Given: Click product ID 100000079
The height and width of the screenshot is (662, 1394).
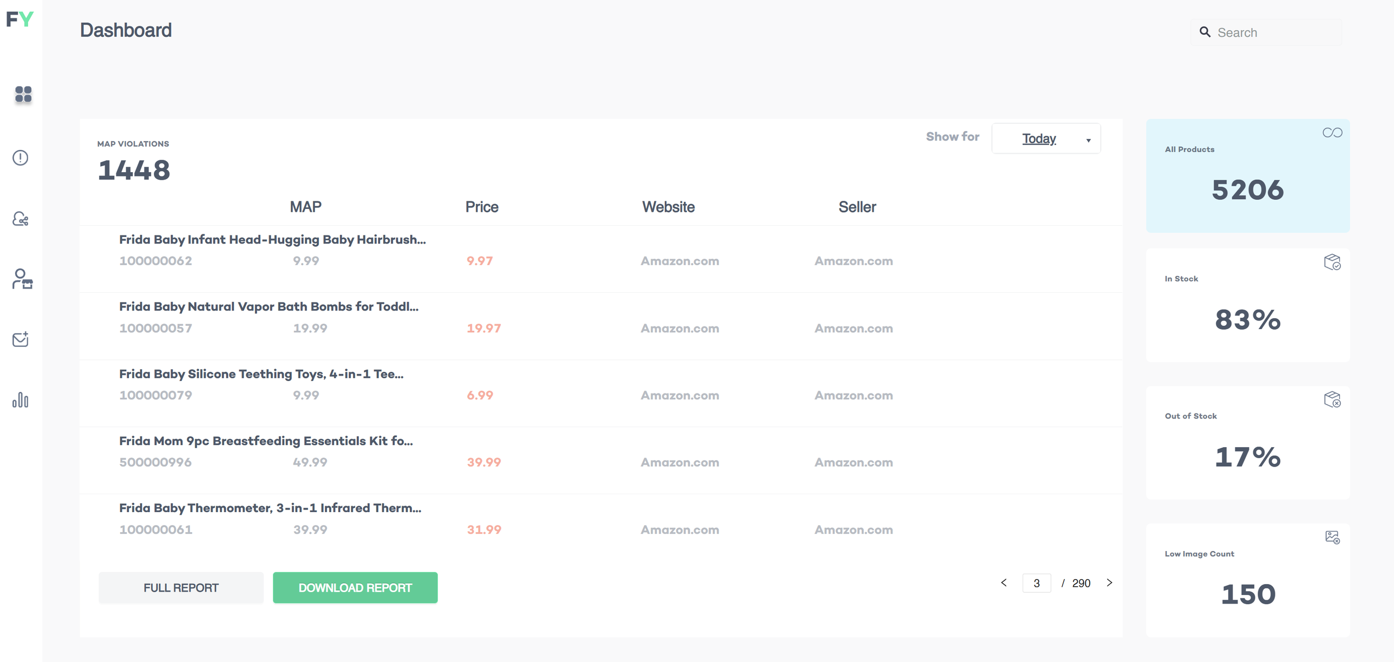Looking at the screenshot, I should (x=156, y=395).
